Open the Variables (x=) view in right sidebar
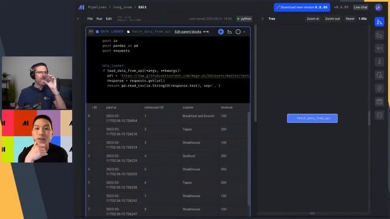Screen dimensions: 390x219 point(379,49)
